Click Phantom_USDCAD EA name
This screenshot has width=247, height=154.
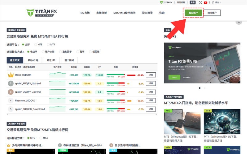tap(25, 101)
